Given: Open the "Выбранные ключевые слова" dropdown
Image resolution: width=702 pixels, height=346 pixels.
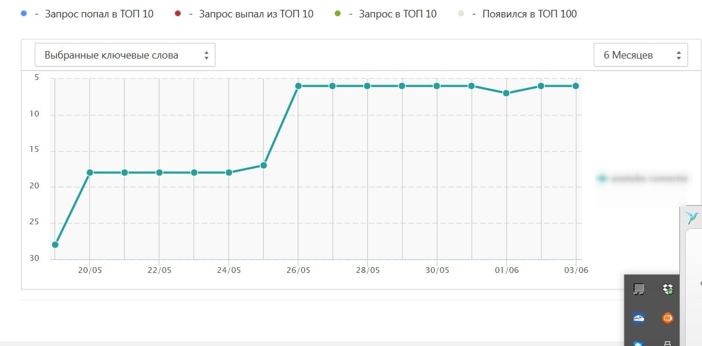Looking at the screenshot, I should click(x=125, y=55).
